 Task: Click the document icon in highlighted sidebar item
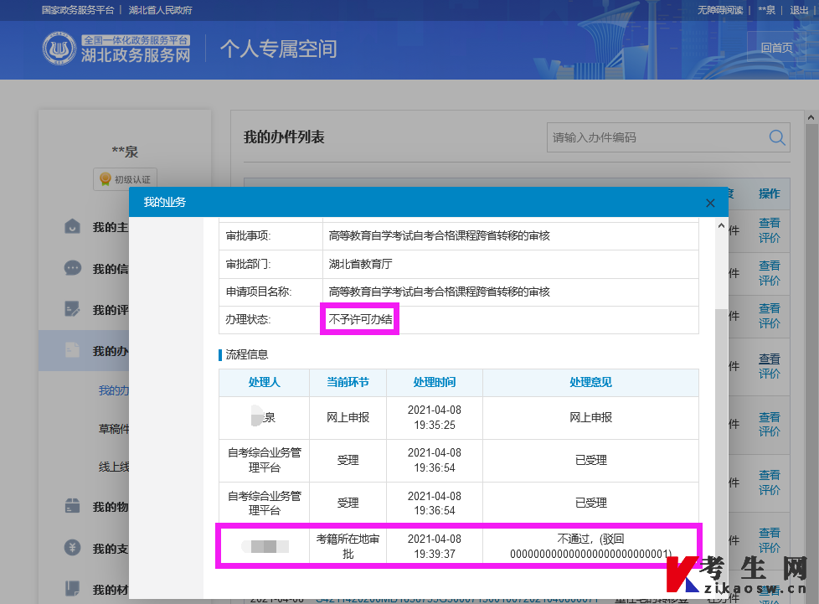tap(72, 350)
